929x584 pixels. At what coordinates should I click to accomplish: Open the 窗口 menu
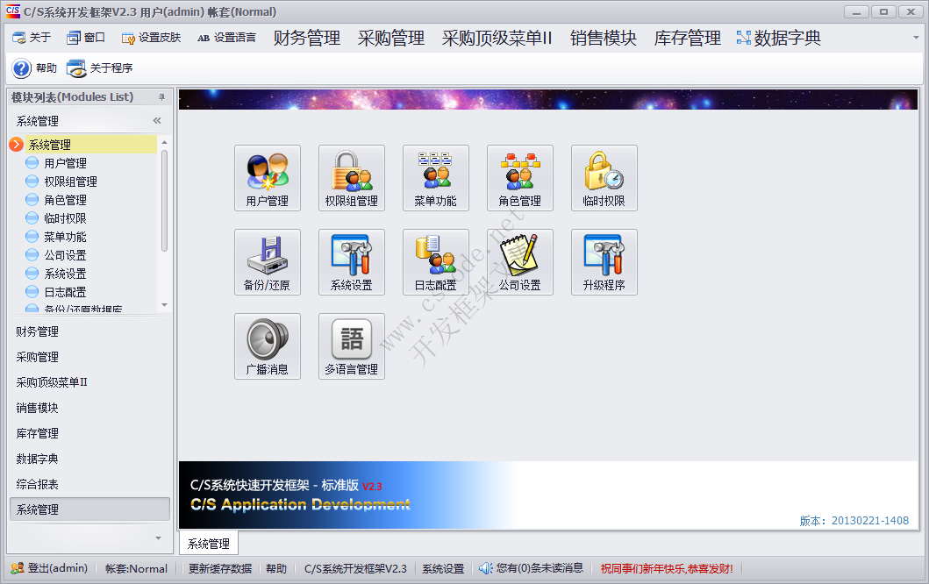tap(86, 38)
